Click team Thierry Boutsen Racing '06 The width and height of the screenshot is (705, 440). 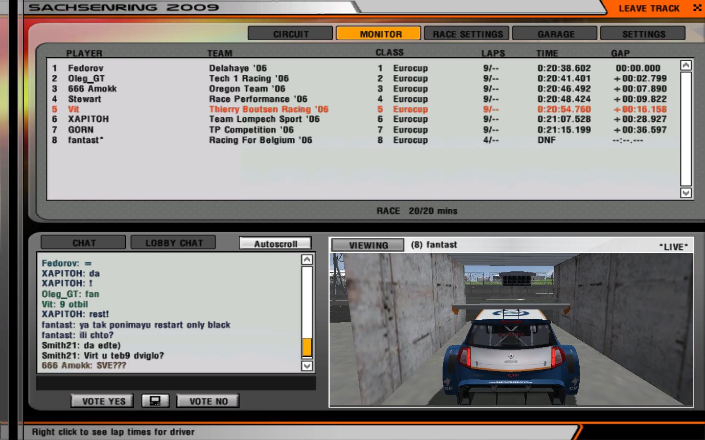[x=269, y=109]
